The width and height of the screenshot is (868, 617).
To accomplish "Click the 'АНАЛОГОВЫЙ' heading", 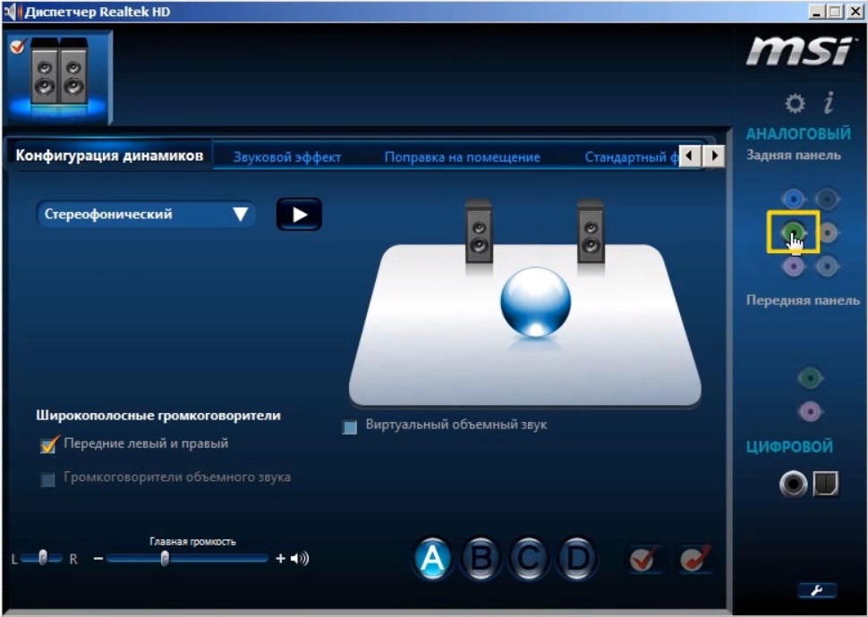I will click(798, 133).
